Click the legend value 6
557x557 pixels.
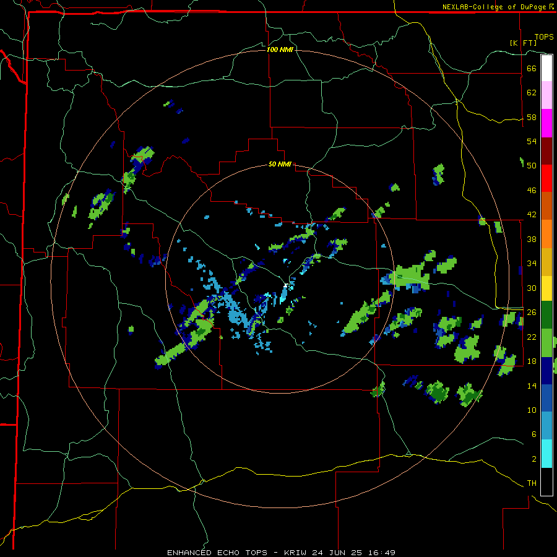coord(533,434)
